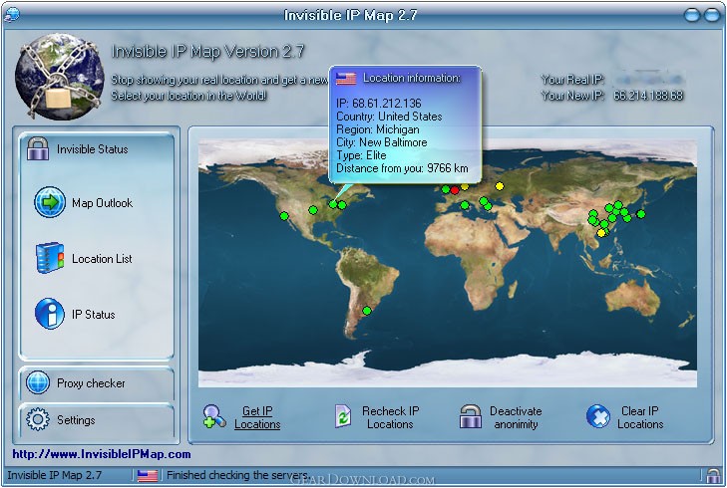This screenshot has height=488, width=727.
Task: Click the padlock icon in status bar corner
Action: [713, 475]
